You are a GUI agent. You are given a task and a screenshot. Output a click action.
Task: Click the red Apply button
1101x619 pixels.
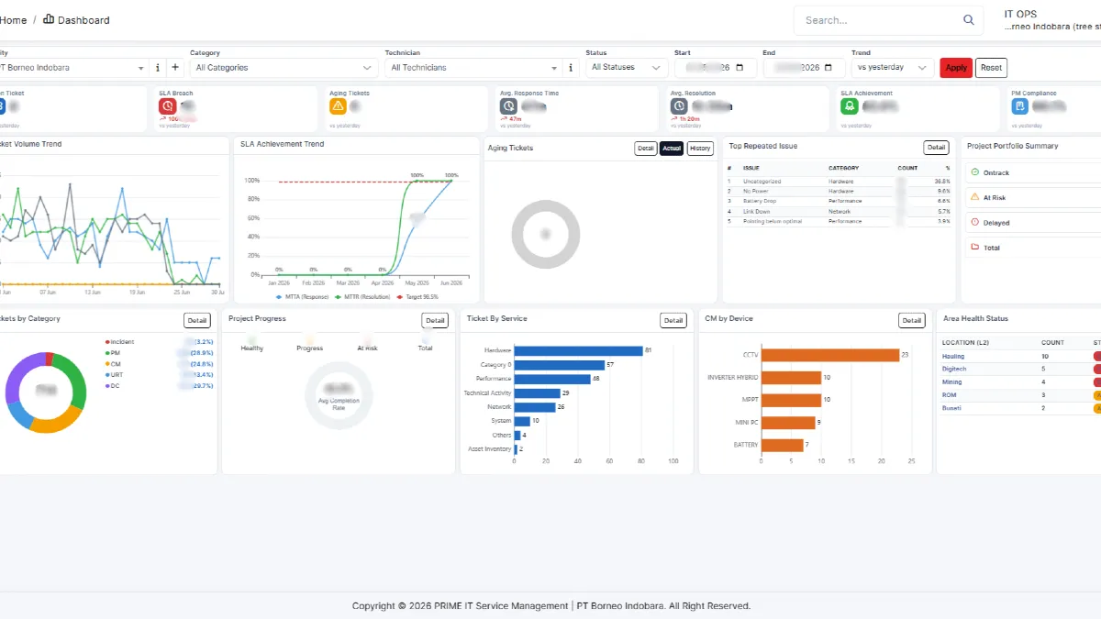[x=956, y=68]
